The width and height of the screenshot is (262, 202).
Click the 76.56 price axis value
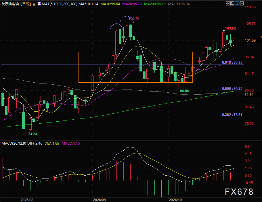pos(249,124)
